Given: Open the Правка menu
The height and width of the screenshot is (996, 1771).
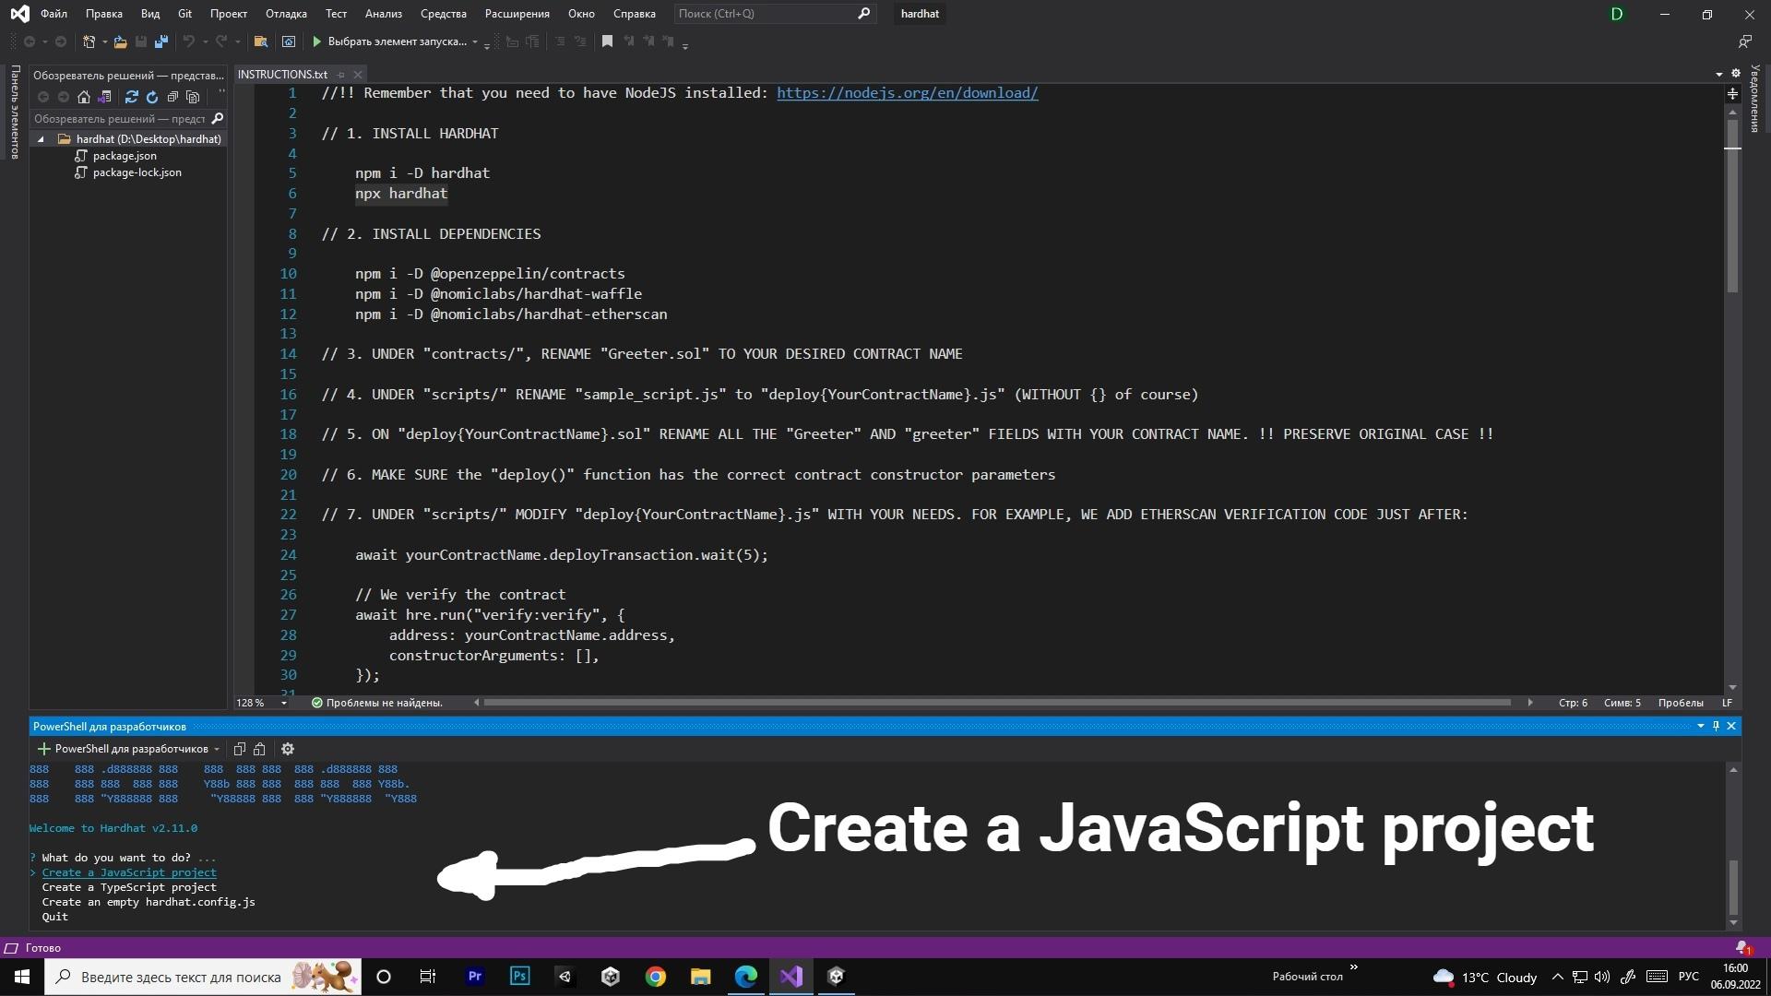Looking at the screenshot, I should [x=103, y=14].
